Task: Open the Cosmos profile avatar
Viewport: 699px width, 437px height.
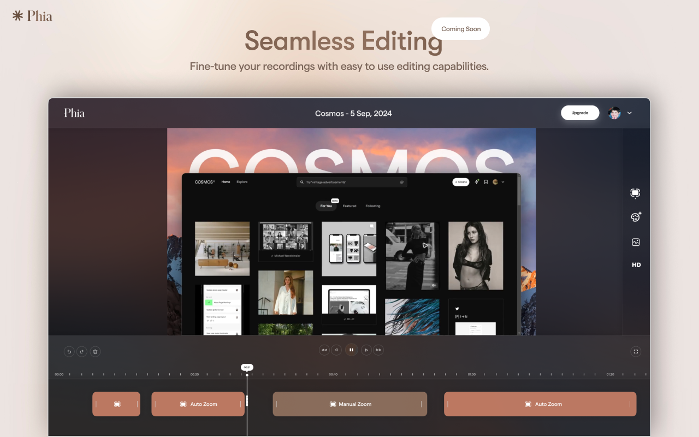Action: pos(495,182)
